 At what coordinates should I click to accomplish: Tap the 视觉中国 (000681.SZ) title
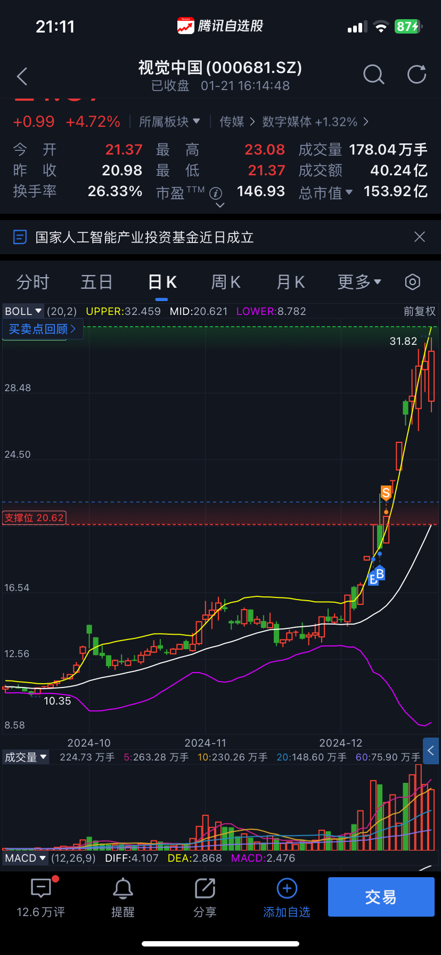[x=220, y=68]
